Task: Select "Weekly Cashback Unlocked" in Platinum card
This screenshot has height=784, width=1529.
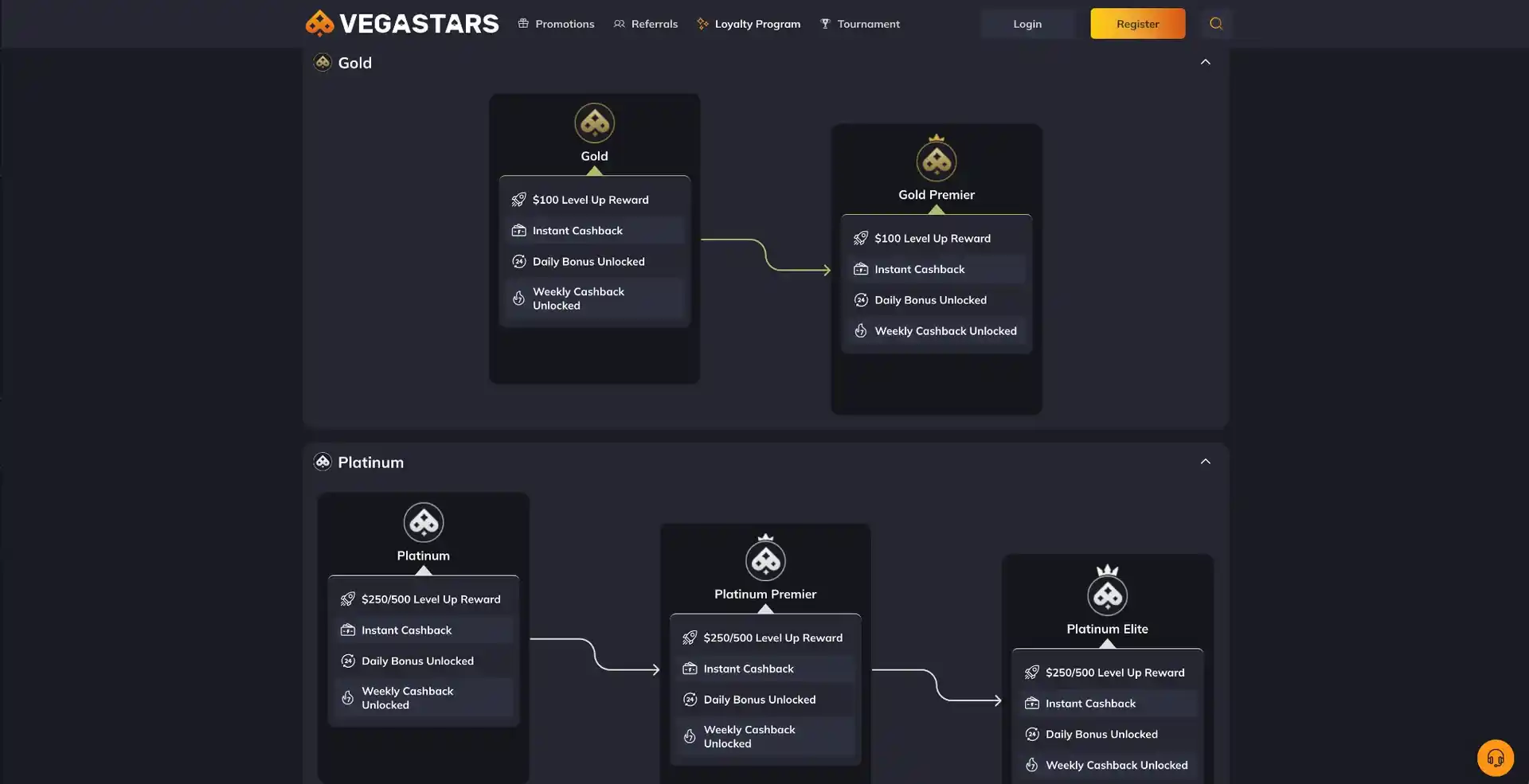Action: (x=407, y=698)
